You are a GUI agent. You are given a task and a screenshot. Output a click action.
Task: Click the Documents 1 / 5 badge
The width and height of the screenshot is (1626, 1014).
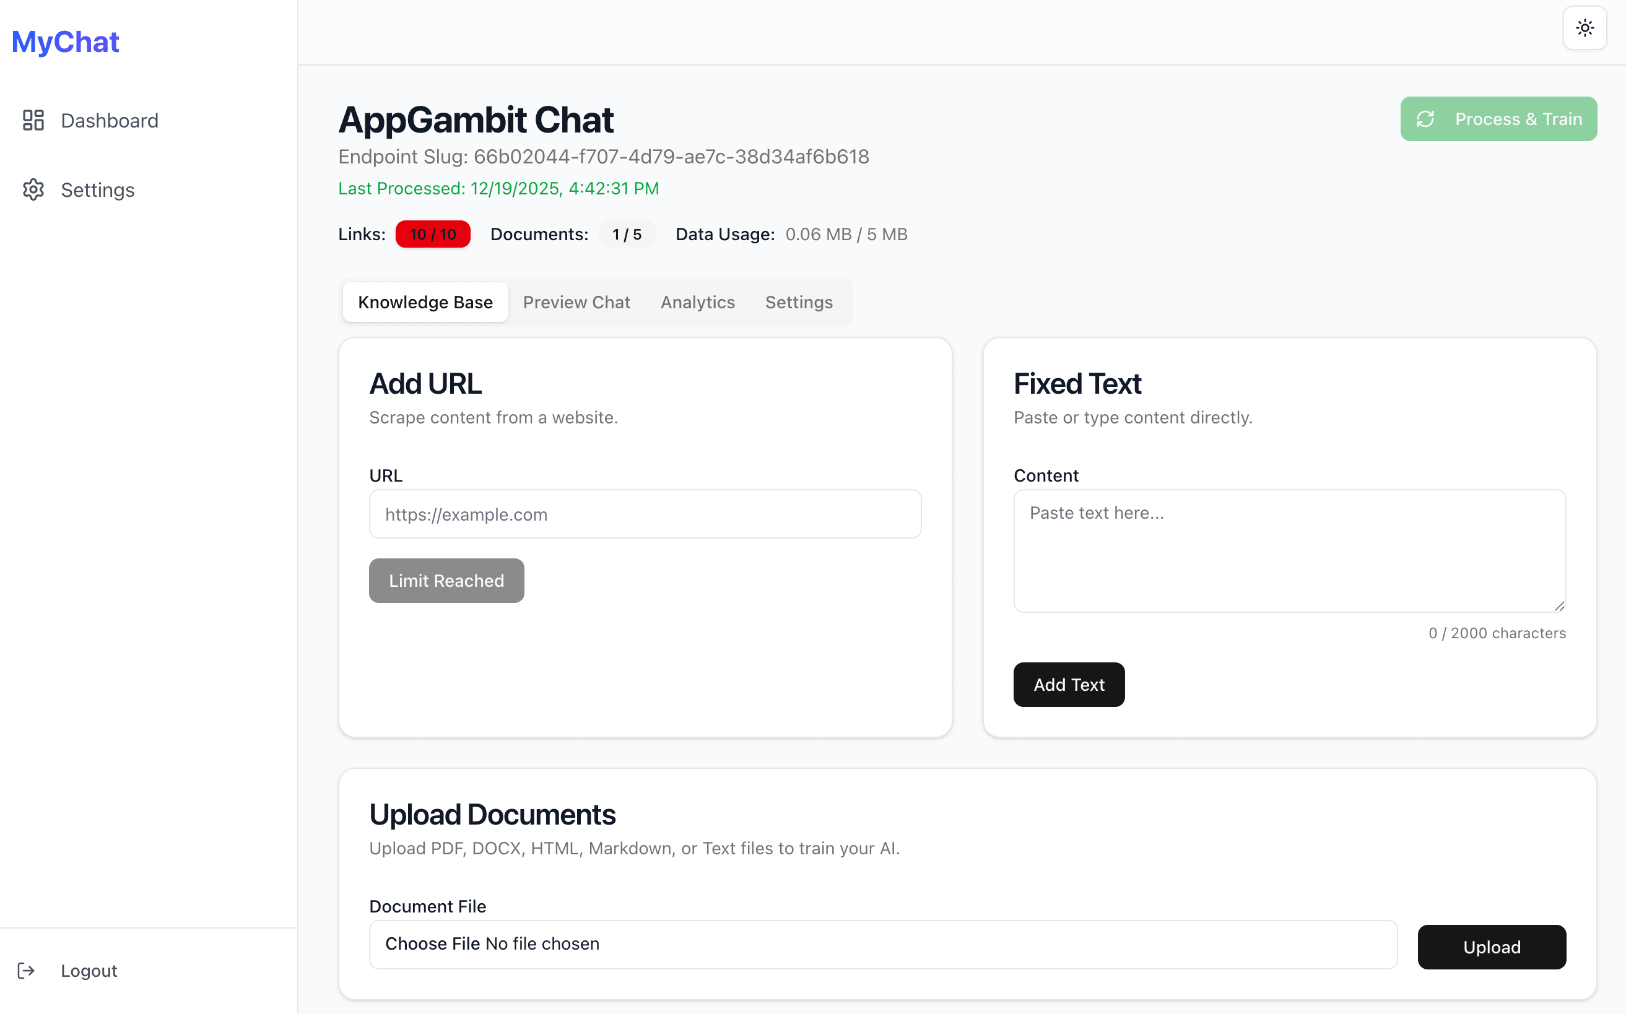coord(627,235)
